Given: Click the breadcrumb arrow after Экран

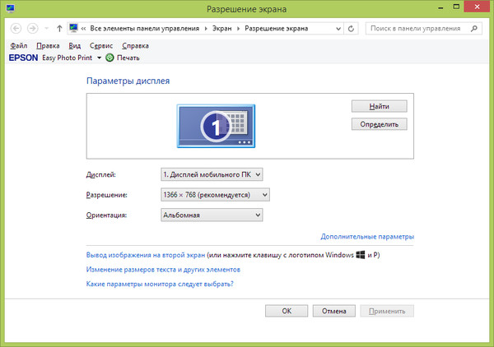Looking at the screenshot, I should point(238,29).
